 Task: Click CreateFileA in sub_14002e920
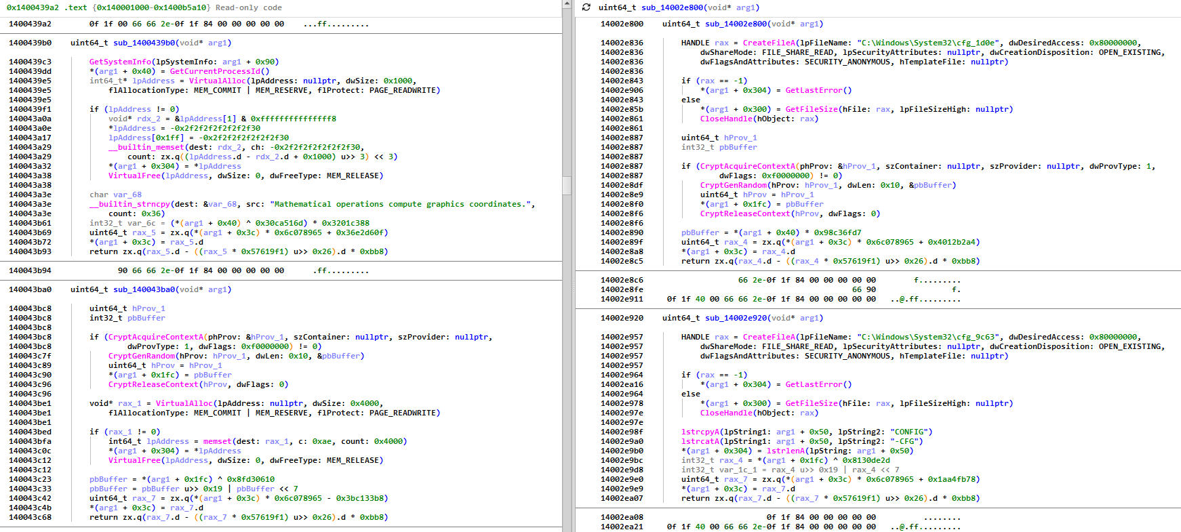tap(769, 337)
